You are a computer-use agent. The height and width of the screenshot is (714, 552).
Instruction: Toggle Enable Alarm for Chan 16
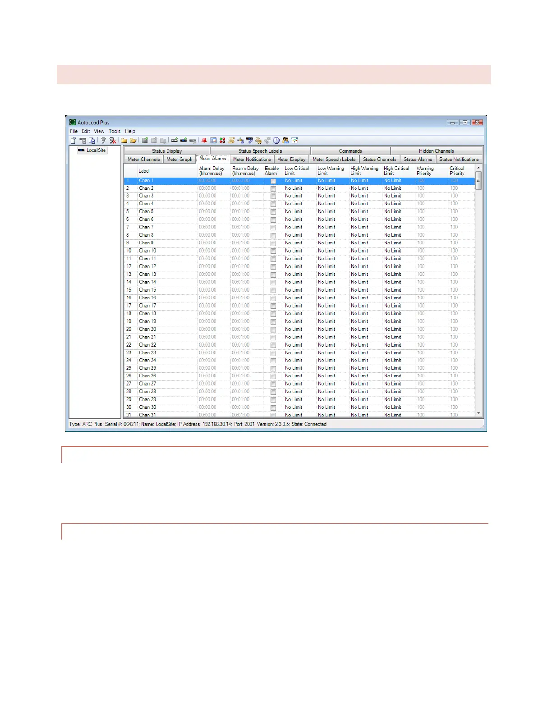273,298
